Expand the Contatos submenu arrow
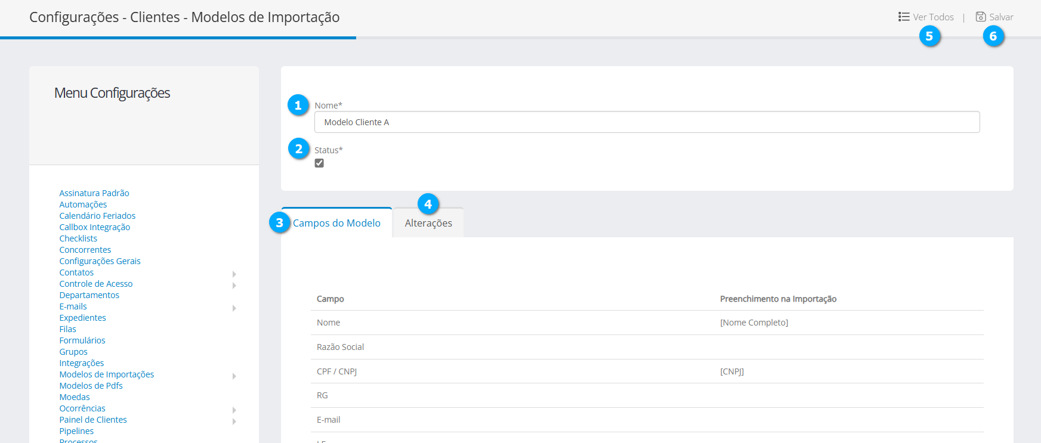The width and height of the screenshot is (1041, 443). pos(234,274)
